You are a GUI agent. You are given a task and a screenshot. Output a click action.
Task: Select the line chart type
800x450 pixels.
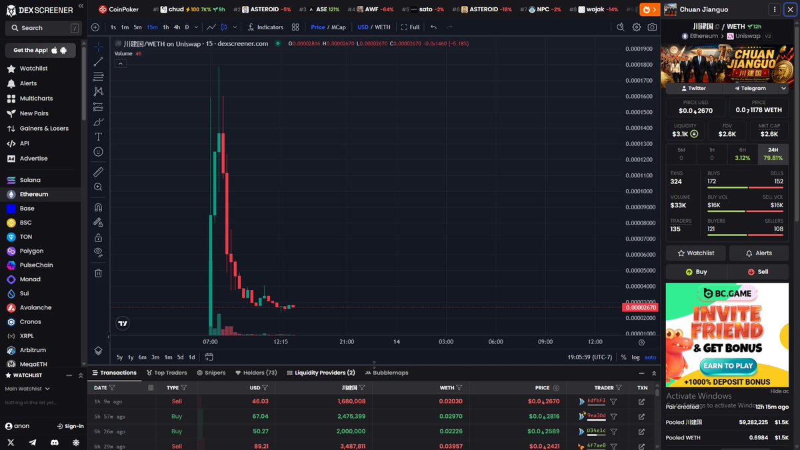[x=211, y=27]
